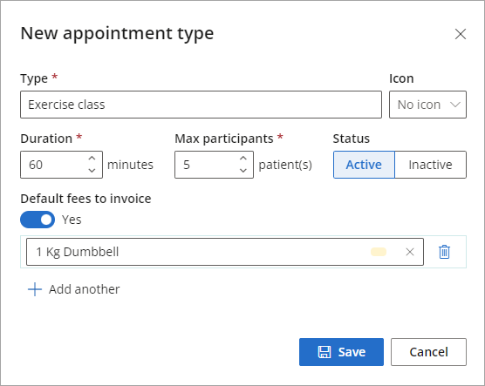Screen dimensions: 485x386
Task: Decrease Max participants with down arrow
Action: coord(243,170)
